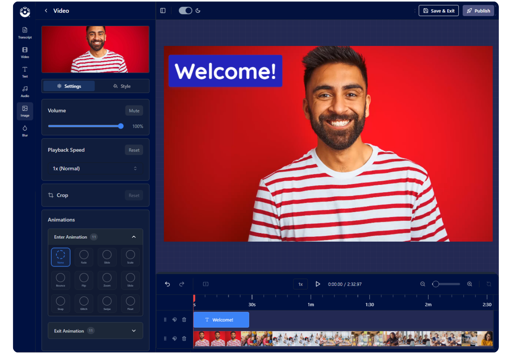Open the Transcript panel in sidebar
Screen dimensions: 516x354
(25, 33)
